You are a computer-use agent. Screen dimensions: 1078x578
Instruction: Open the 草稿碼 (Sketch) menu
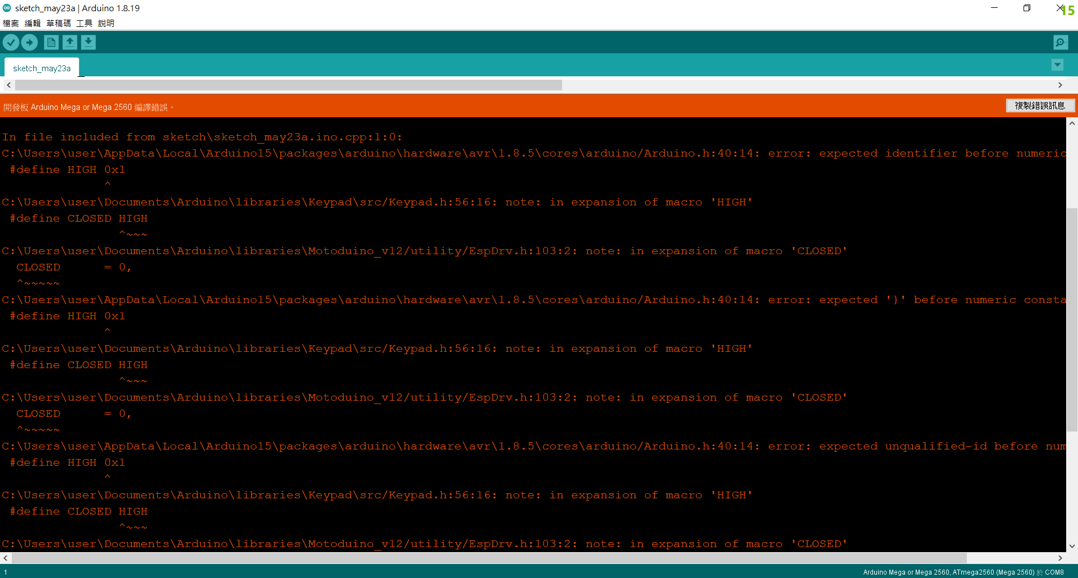58,23
